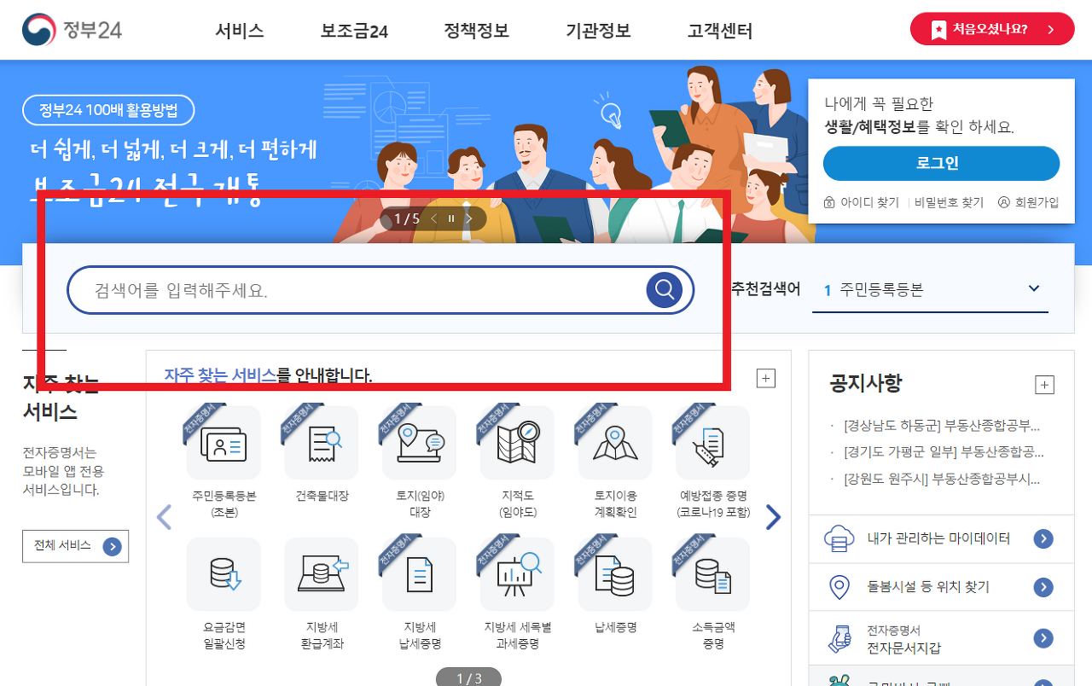Go to next services page arrow

pos(773,517)
